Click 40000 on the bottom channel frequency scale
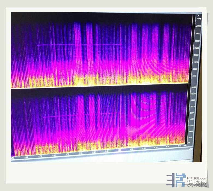Image resolution: width=213 pixels, height=191 pixels. click(193, 94)
